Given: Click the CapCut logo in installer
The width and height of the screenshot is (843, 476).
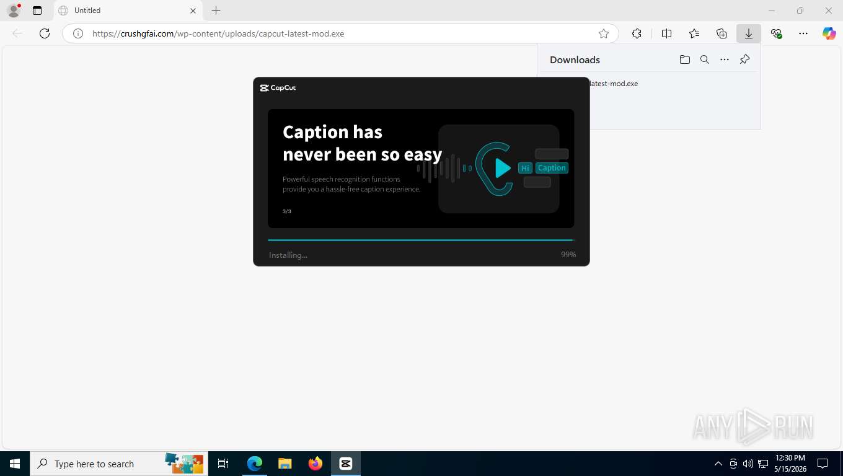Looking at the screenshot, I should pos(278,88).
